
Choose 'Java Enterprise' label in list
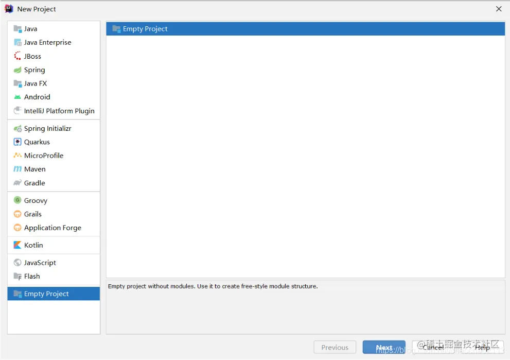tap(47, 42)
